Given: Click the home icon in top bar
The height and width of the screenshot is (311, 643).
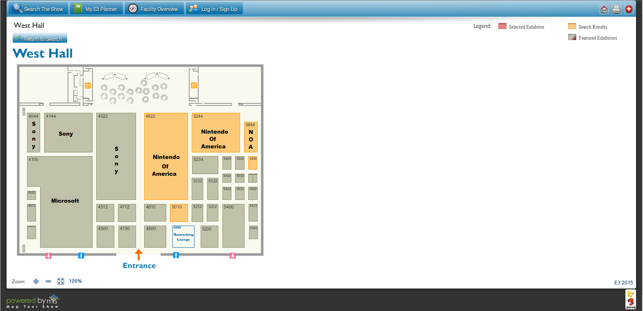Looking at the screenshot, I should click(x=604, y=9).
